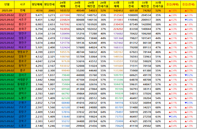
Task: Click the 노원구 district cell
Action: pyautogui.click(x=22, y=98)
